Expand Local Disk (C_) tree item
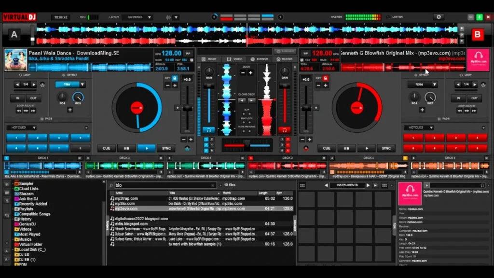 (13, 250)
